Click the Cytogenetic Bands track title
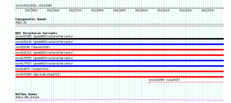This screenshot has width=231, height=103. tap(31, 19)
